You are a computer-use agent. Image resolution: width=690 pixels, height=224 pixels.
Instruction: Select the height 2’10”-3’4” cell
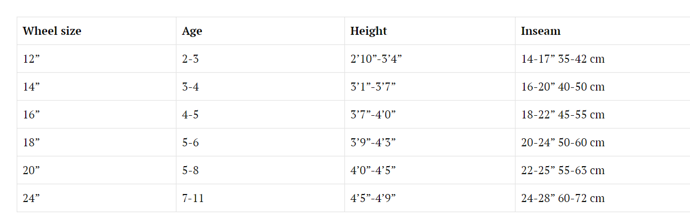tap(430, 59)
